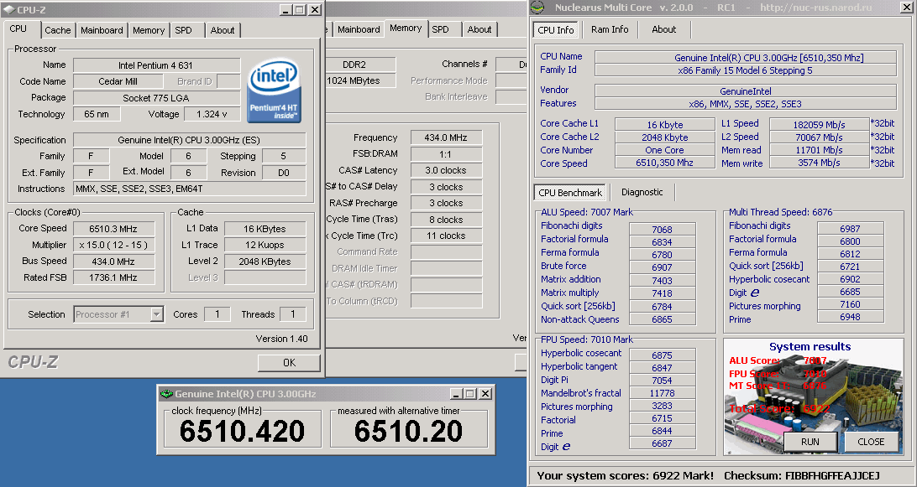Viewport: 917px width, 487px height.
Task: Click the Level 2 cache value '2048 KBytes'
Action: pos(265,262)
